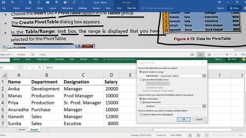Select Web Layout view in Word's status bar
The width and height of the screenshot is (246, 138).
[x=209, y=54]
